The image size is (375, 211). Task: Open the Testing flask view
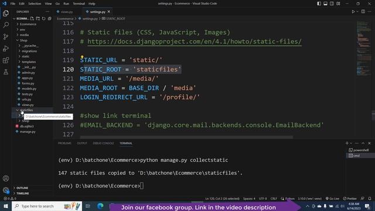pyautogui.click(x=6, y=72)
